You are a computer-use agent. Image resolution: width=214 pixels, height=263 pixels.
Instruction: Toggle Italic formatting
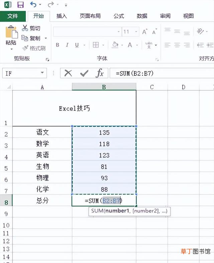tap(67, 45)
